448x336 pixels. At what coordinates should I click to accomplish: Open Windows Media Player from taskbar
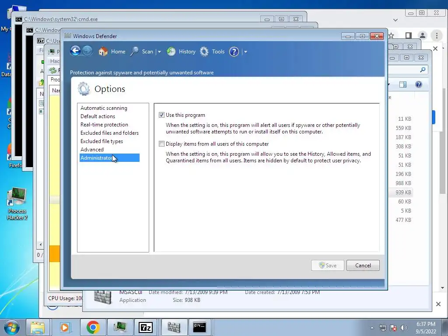(65, 327)
